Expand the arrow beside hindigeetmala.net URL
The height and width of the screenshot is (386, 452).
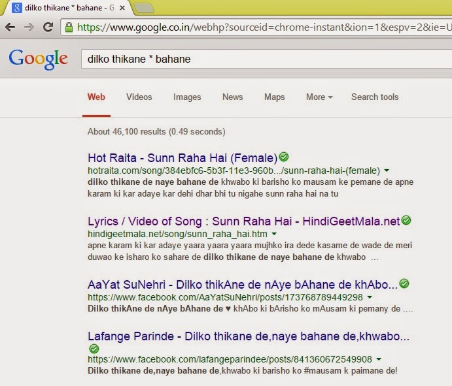tap(274, 234)
